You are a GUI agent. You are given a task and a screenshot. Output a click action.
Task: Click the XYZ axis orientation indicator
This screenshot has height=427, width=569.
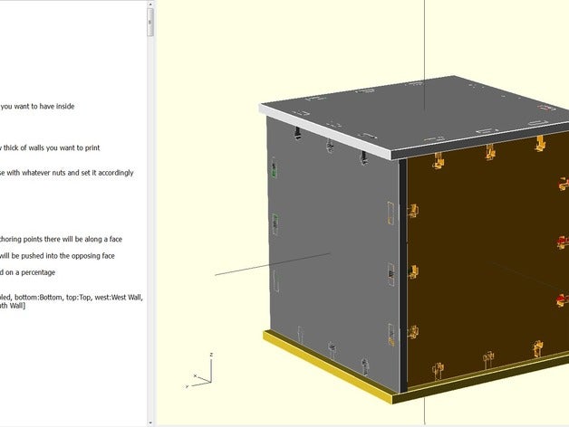tap(199, 373)
